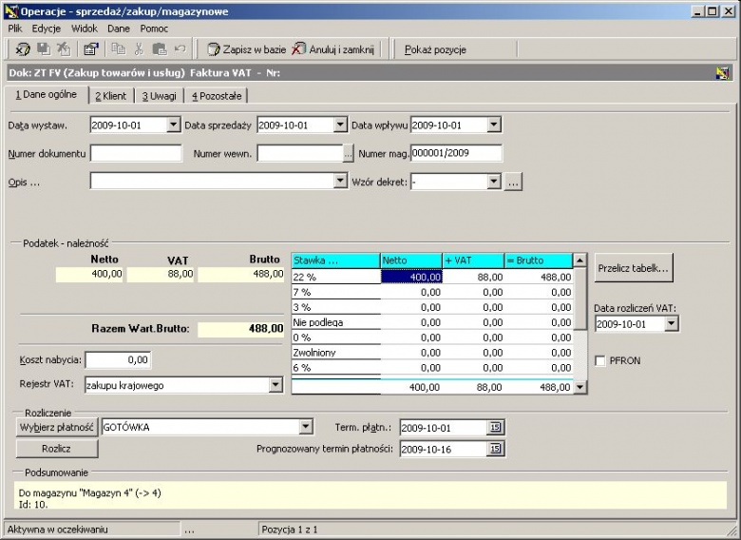741x540 pixels.
Task: Open calendar icon for Prognozowany termin płatności
Action: click(495, 449)
